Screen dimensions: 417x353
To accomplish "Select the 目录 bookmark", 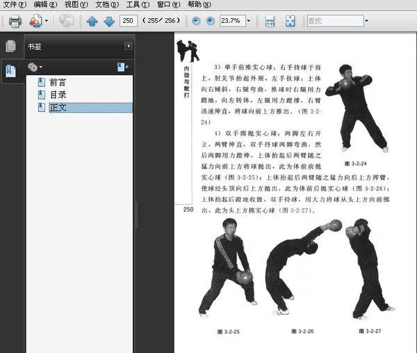I will (58, 95).
